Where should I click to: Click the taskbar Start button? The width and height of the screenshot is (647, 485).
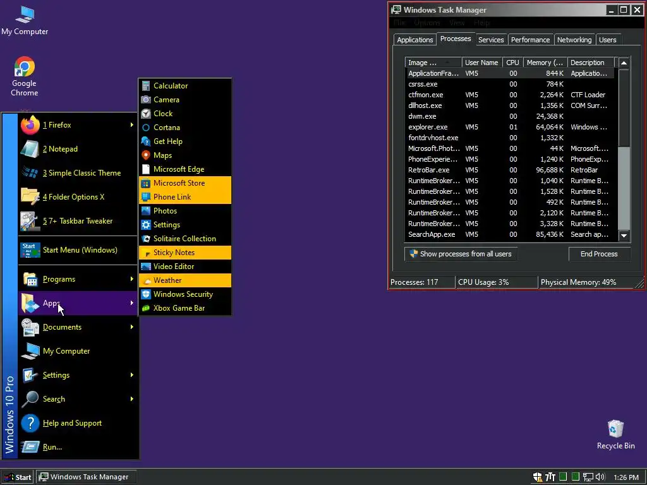click(18, 477)
